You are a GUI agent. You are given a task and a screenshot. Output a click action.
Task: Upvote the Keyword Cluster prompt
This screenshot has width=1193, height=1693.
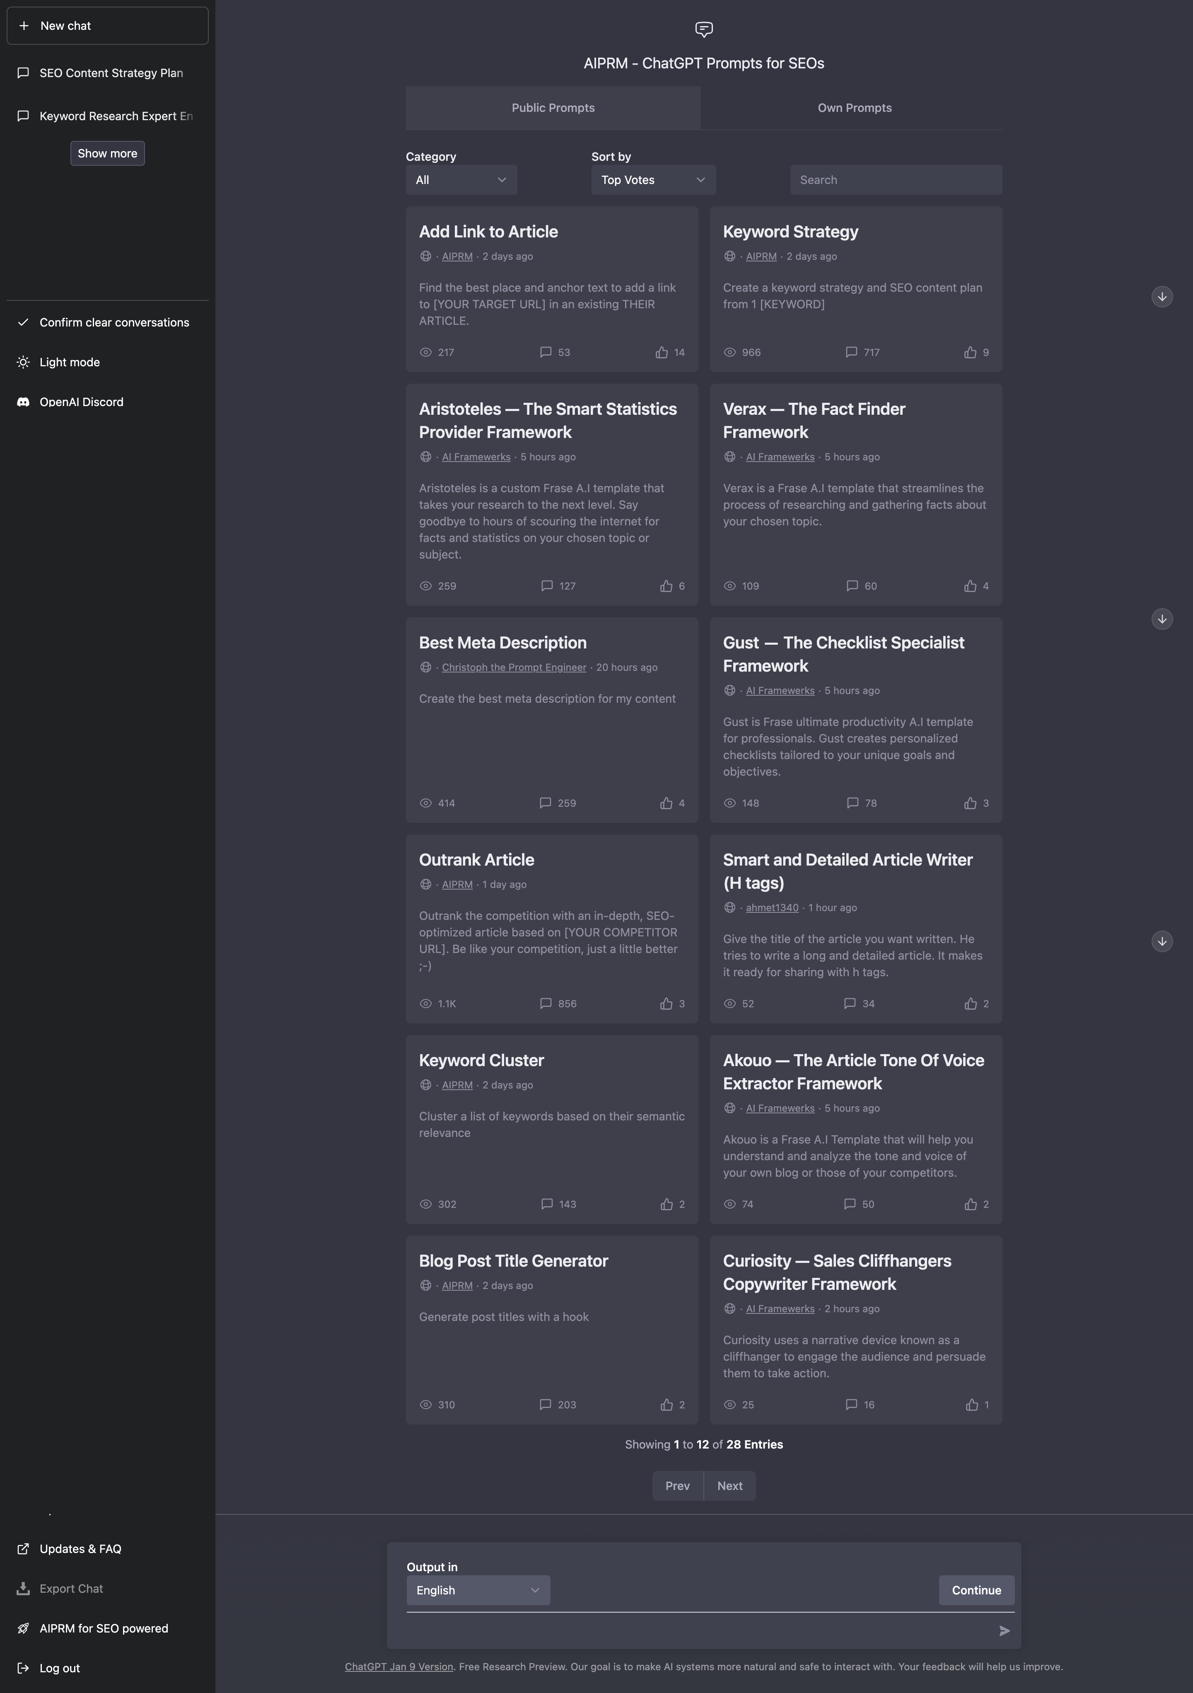click(x=667, y=1204)
